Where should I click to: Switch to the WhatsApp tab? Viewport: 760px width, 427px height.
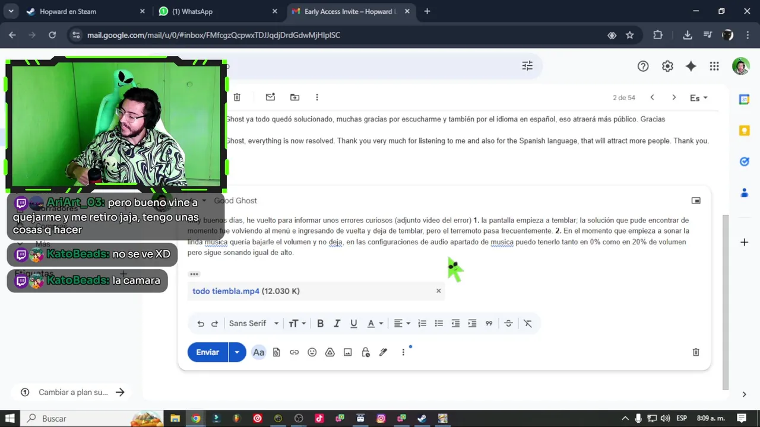point(218,11)
